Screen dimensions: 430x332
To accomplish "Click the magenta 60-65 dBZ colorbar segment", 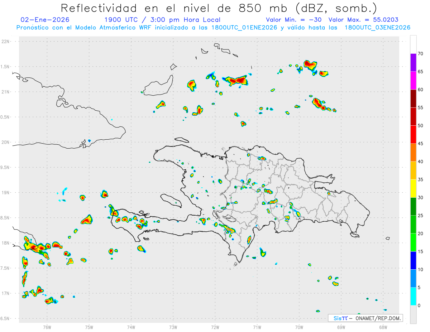I will 413,81.
